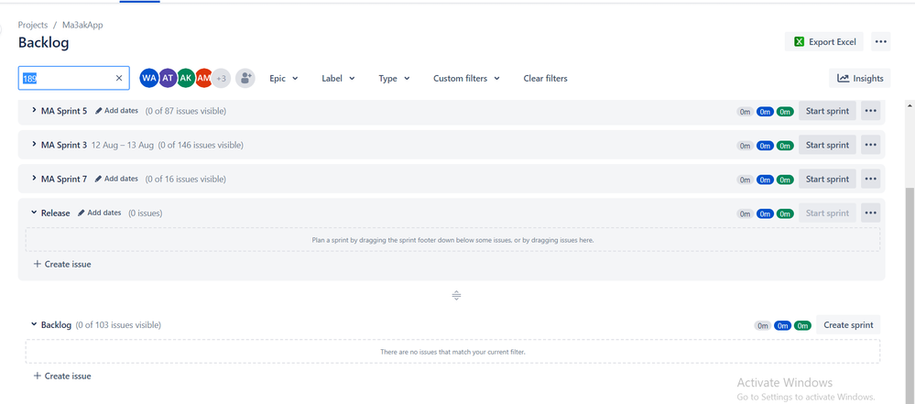Open the Custom filters dropdown
Image resolution: width=915 pixels, height=404 pixels.
click(466, 78)
